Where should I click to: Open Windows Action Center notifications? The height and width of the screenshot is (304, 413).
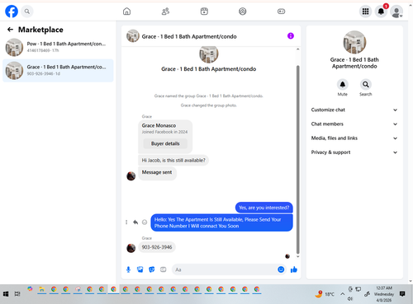click(x=402, y=294)
